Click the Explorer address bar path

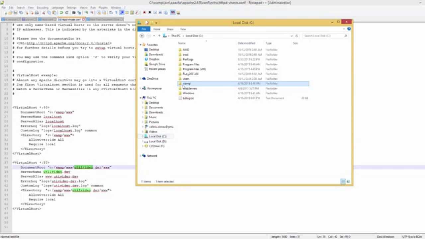click(227, 36)
